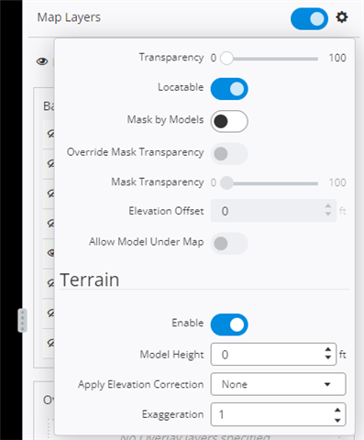Screen dimensions: 364x440
Task: Click the Elevation Offset input field
Action: tap(273, 211)
